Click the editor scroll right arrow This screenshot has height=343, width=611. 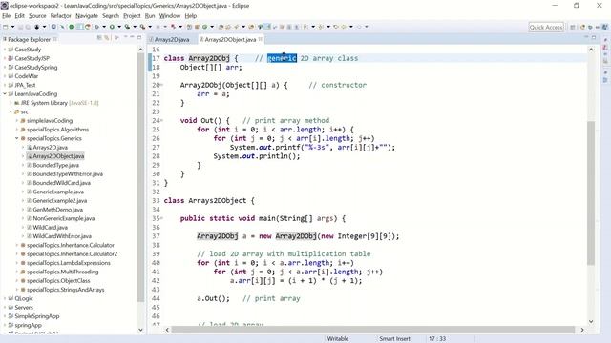coord(582,330)
